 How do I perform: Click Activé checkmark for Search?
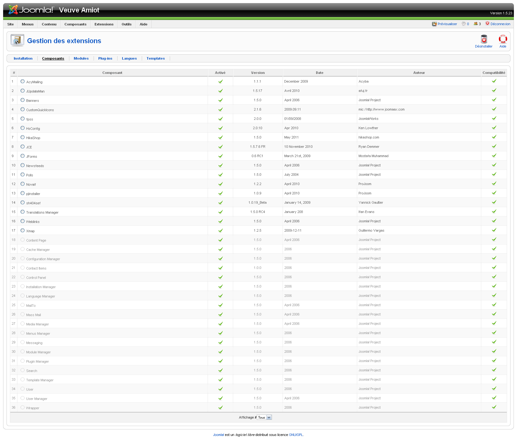tap(220, 370)
